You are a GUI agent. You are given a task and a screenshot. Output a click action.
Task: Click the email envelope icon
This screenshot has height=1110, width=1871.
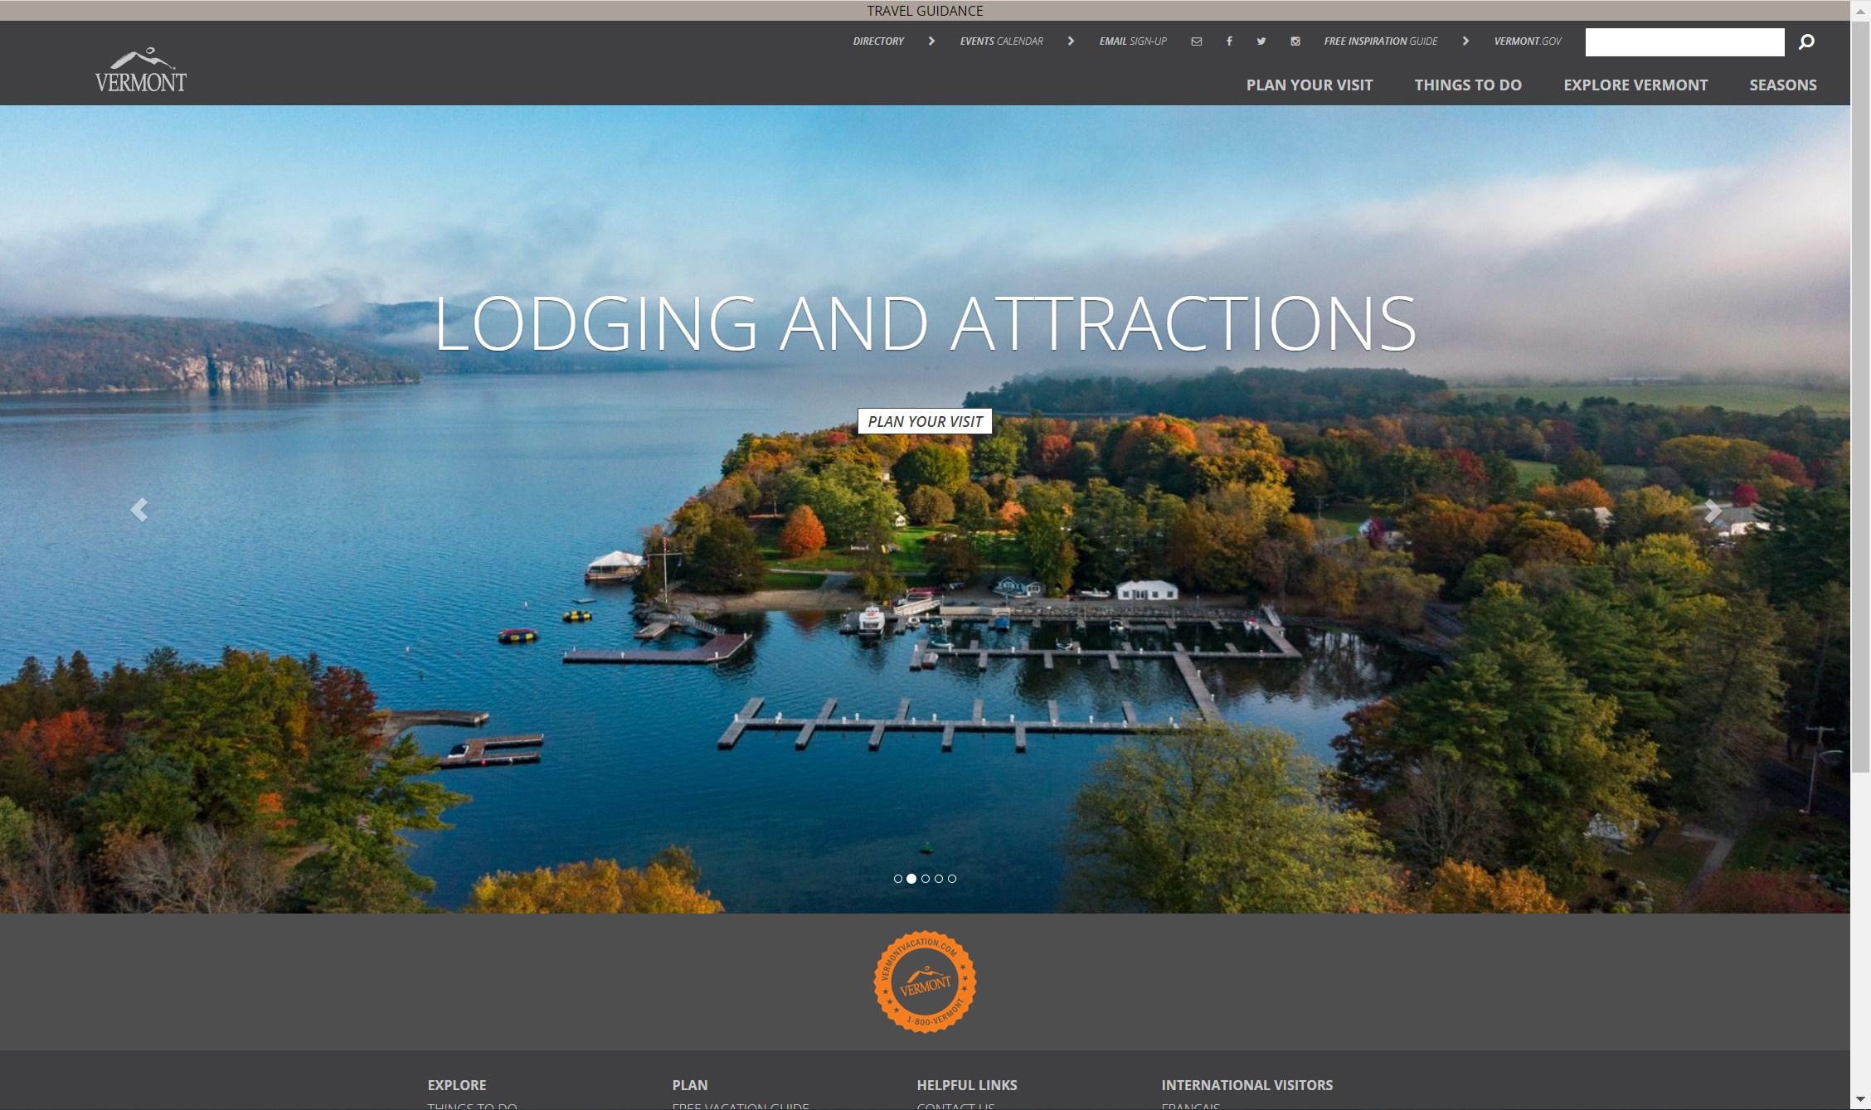pyautogui.click(x=1196, y=41)
